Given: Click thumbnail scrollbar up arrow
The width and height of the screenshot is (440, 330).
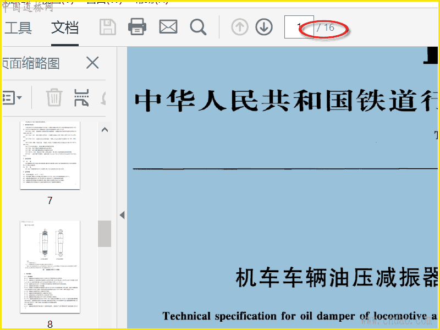Looking at the screenshot, I should (105, 130).
